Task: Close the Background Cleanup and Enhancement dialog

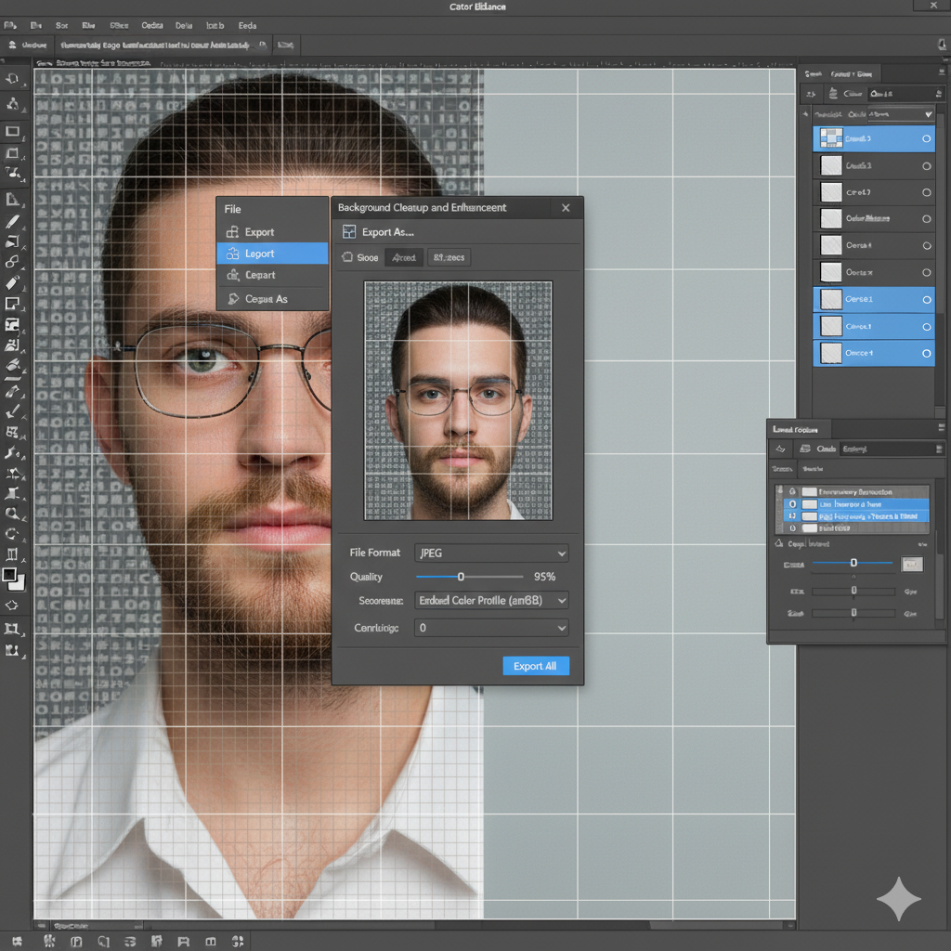Action: (x=566, y=208)
